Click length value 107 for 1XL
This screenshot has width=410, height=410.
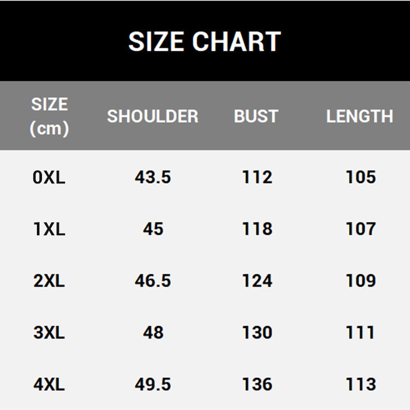pos(361,229)
